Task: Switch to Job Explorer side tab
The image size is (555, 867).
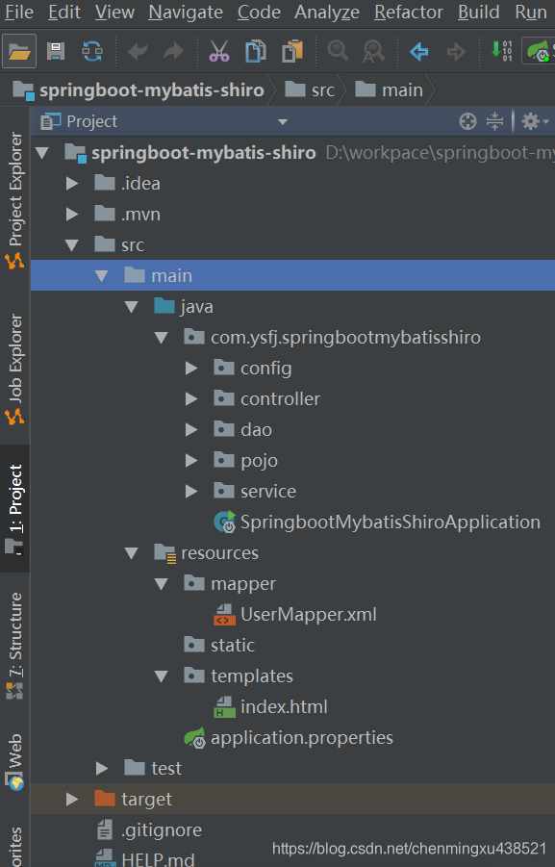Action: click(15, 370)
